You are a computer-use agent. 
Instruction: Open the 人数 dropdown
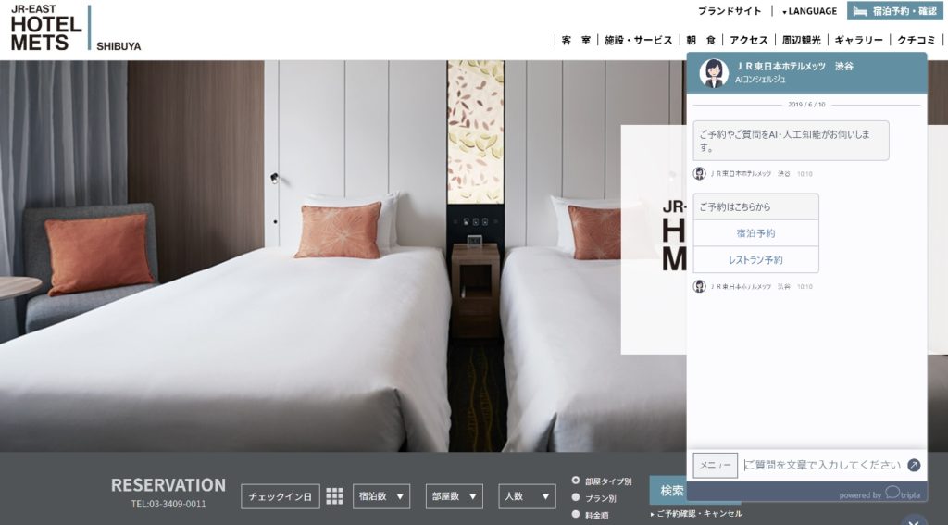click(x=527, y=496)
